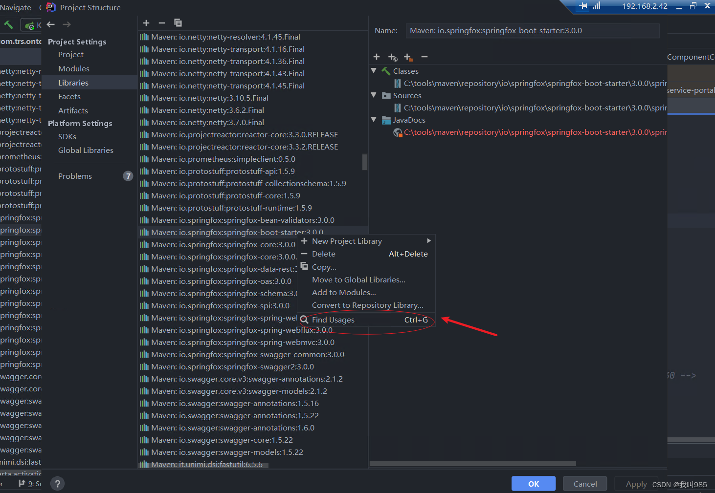
Task: Select Add to Modules... menu entry
Action: (x=366, y=293)
